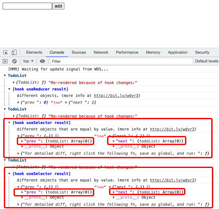Collapse the {"next ": {…}} object in last group

tap(110, 187)
